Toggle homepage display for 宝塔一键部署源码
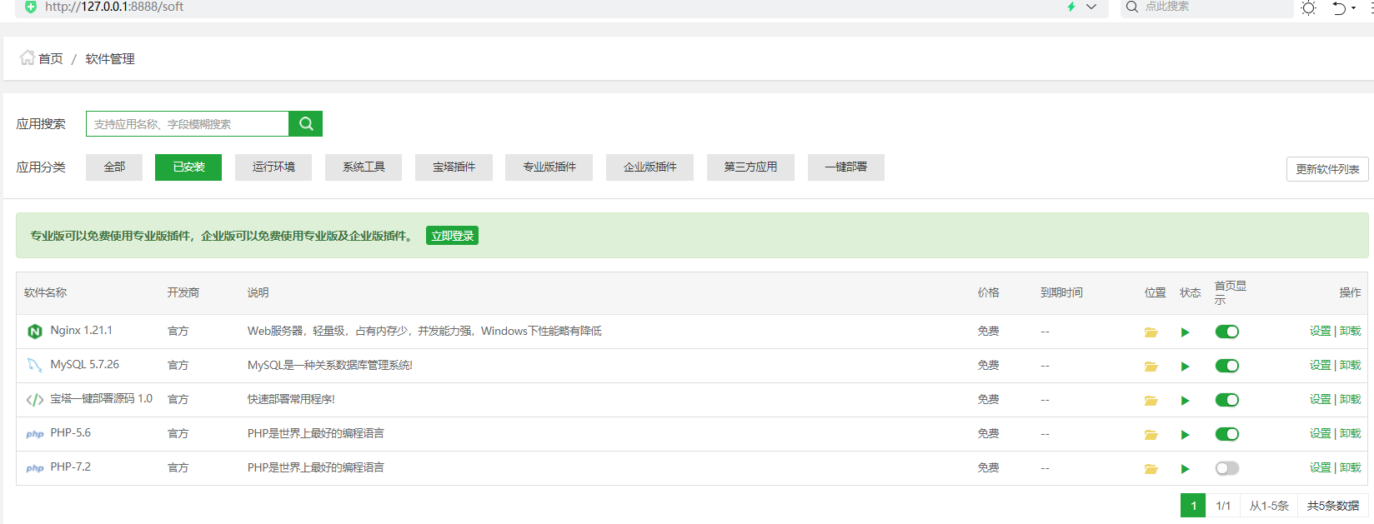Screen dimensions: 1374x524 (1227, 400)
